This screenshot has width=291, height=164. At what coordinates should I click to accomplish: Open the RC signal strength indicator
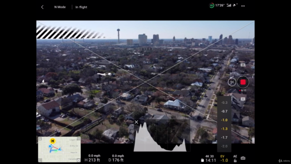(229, 5)
